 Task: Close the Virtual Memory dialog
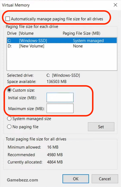pos(115,5)
